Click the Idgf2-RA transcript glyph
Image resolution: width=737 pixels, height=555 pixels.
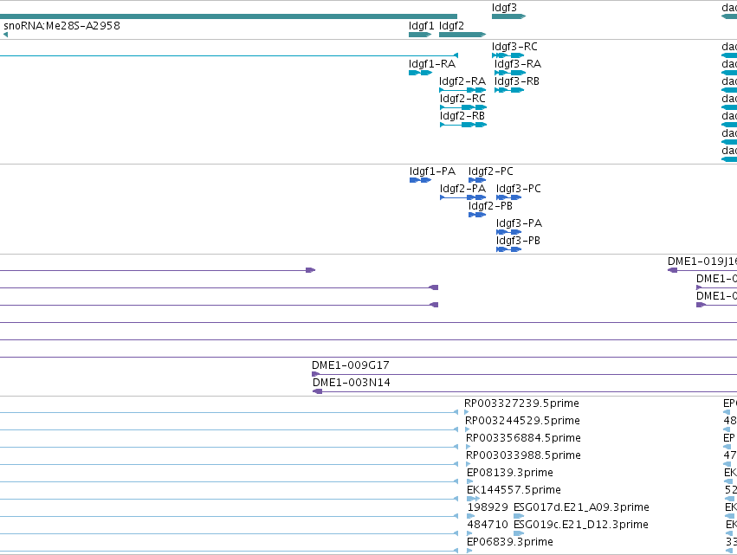462,90
